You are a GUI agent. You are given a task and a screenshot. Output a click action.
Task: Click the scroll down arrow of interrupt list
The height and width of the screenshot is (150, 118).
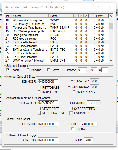point(111,61)
